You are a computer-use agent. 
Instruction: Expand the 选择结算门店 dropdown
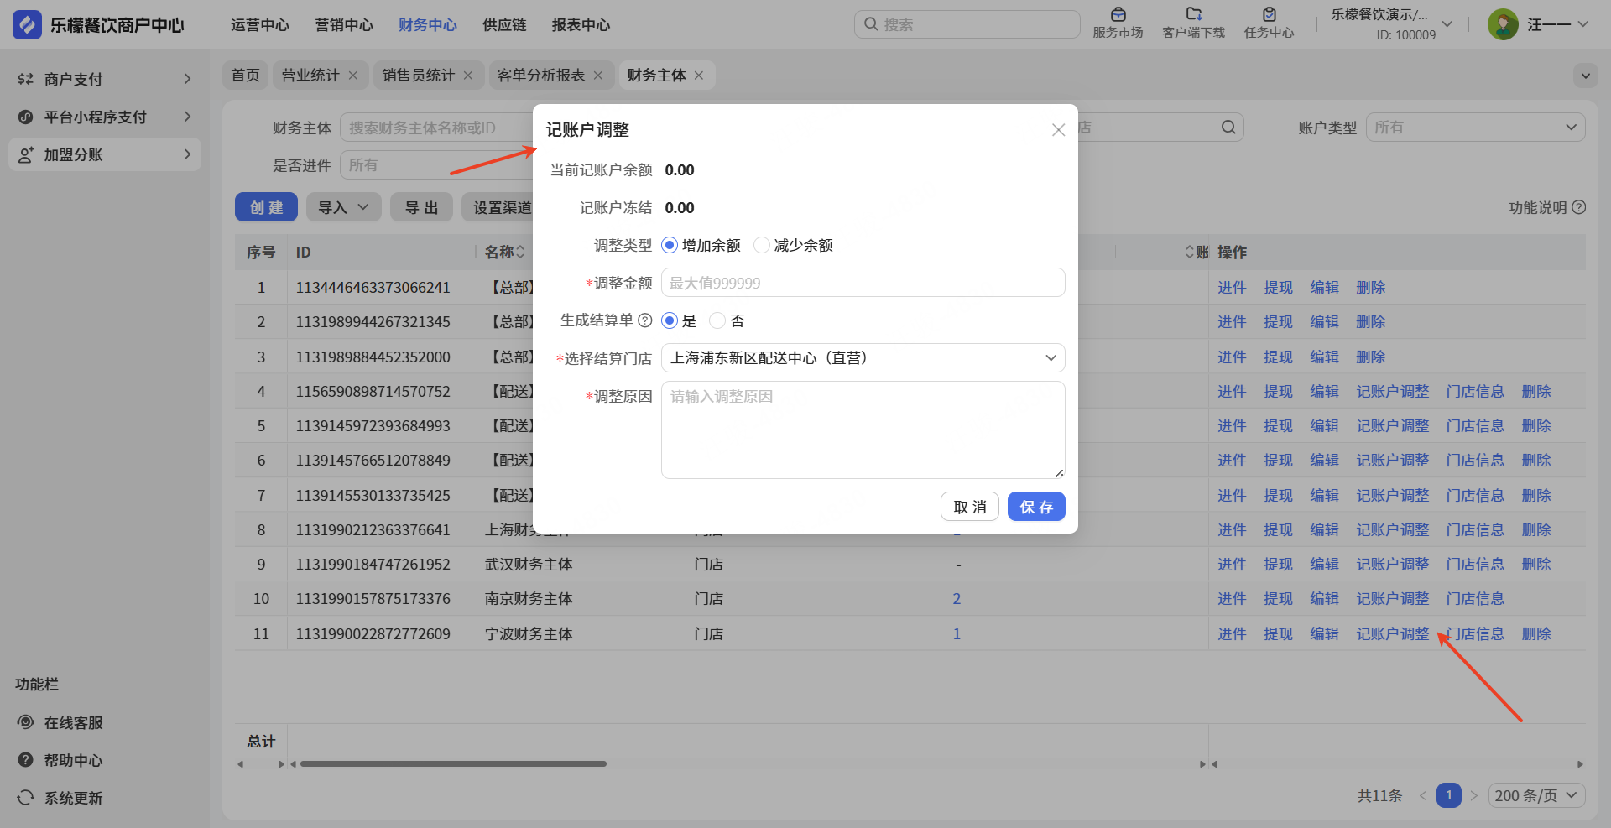tap(863, 358)
